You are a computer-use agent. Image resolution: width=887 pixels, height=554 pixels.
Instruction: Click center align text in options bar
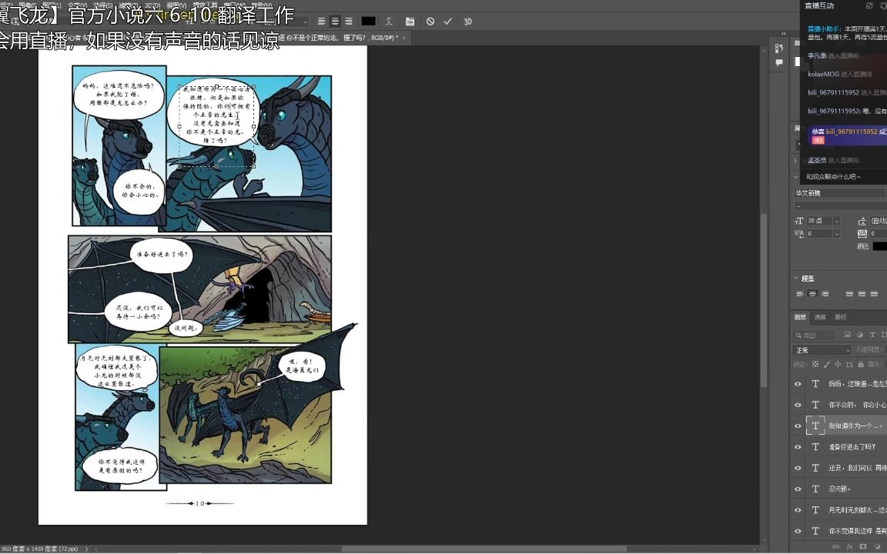point(335,22)
